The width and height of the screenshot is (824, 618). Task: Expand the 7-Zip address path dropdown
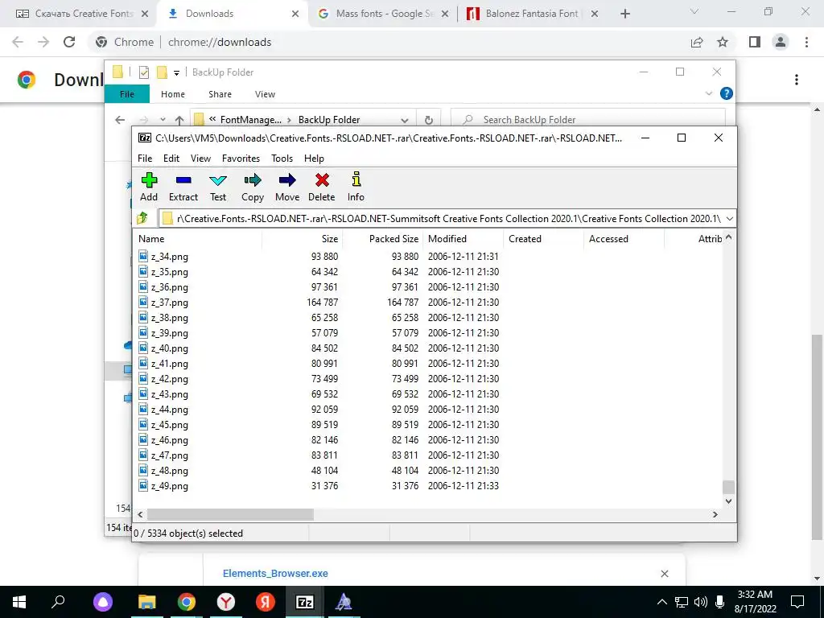[x=729, y=219]
